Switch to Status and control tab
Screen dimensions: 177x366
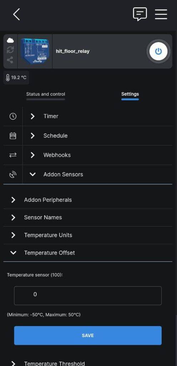[x=46, y=94]
